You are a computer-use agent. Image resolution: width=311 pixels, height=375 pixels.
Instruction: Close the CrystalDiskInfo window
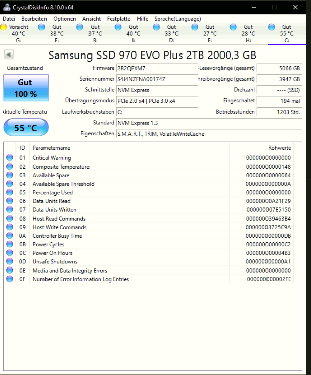click(x=295, y=7)
